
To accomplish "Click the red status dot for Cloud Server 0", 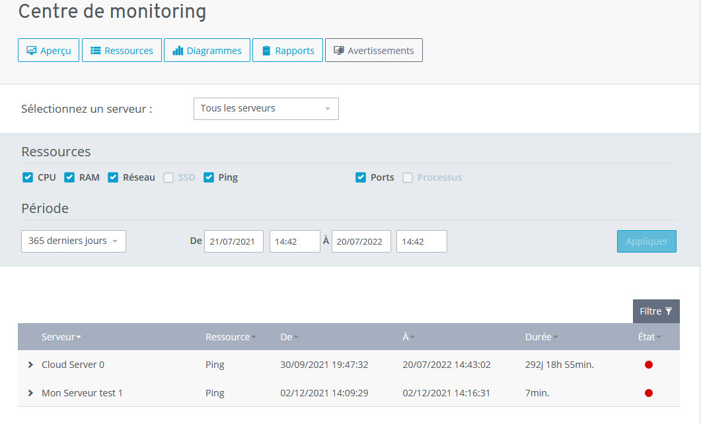I will click(649, 365).
